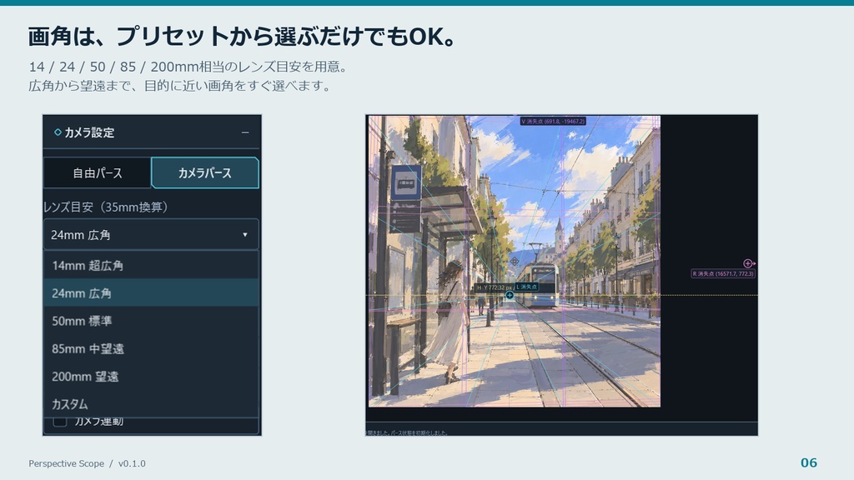Click the R vanishing point handle icon
The image size is (854, 480).
(x=748, y=263)
